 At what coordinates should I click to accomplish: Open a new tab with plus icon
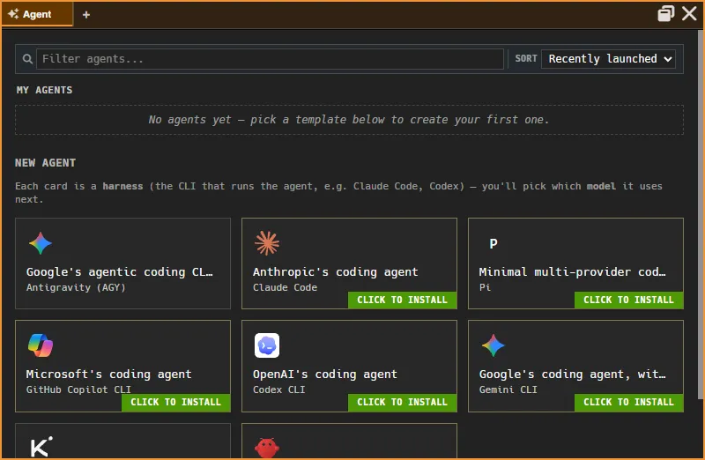click(x=86, y=15)
